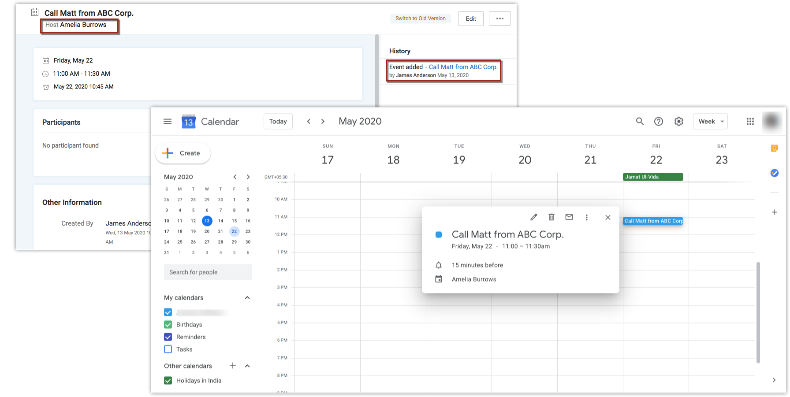Click the Search for people field
This screenshot has height=397, width=790.
pos(208,272)
